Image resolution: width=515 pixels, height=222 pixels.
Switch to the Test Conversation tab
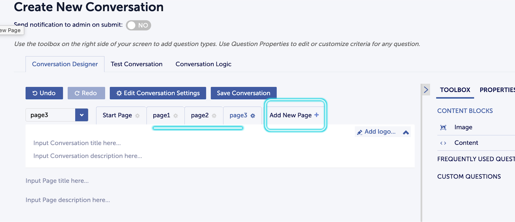pyautogui.click(x=137, y=64)
